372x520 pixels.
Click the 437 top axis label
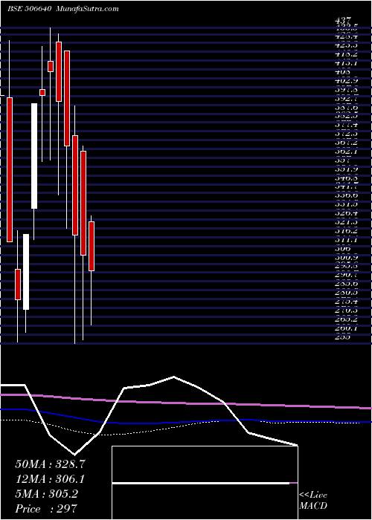(343, 21)
